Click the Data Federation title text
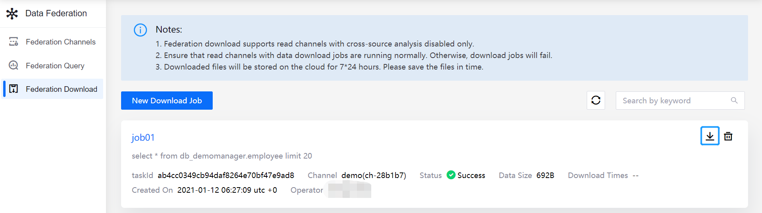This screenshot has height=213, width=762. 56,13
